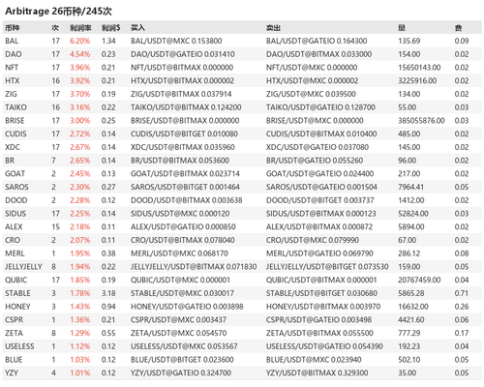
Task: Select buy cell TAIKO/USDT@BITMAX 0.124200
Action: 186,107
